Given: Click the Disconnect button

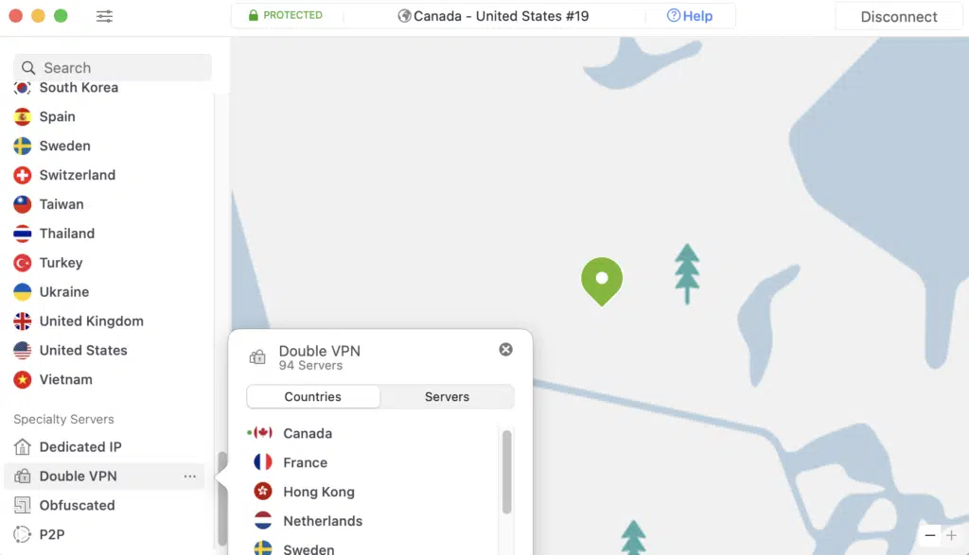Looking at the screenshot, I should pyautogui.click(x=899, y=17).
